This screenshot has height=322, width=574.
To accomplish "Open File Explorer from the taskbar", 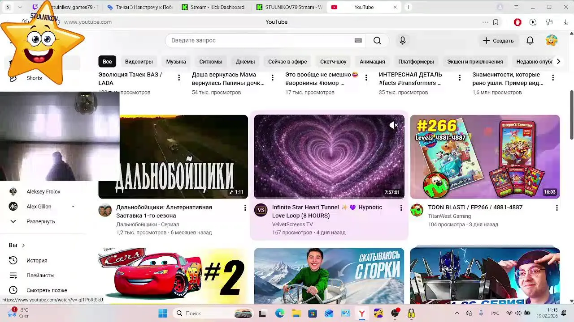I will pos(296,314).
